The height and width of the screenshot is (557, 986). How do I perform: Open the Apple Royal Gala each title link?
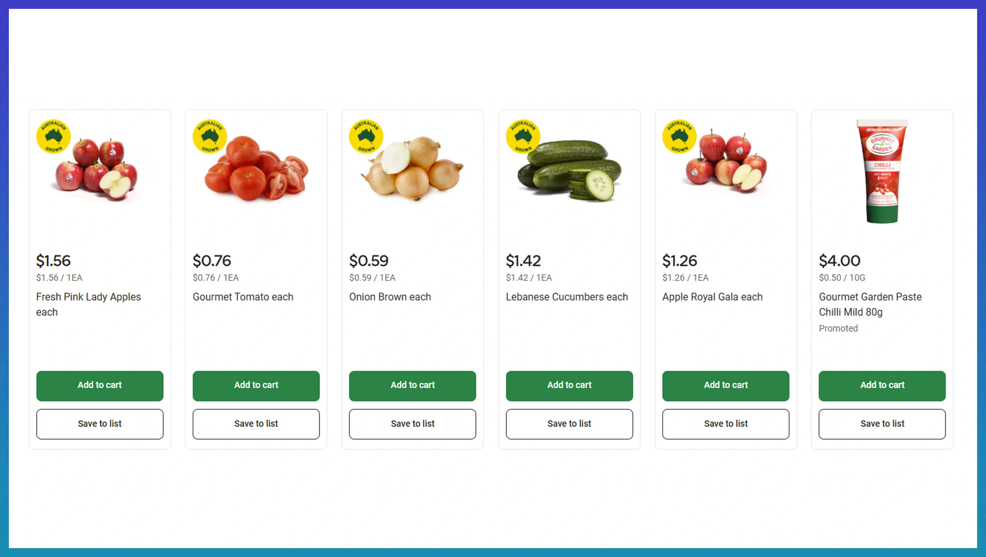[x=712, y=297]
